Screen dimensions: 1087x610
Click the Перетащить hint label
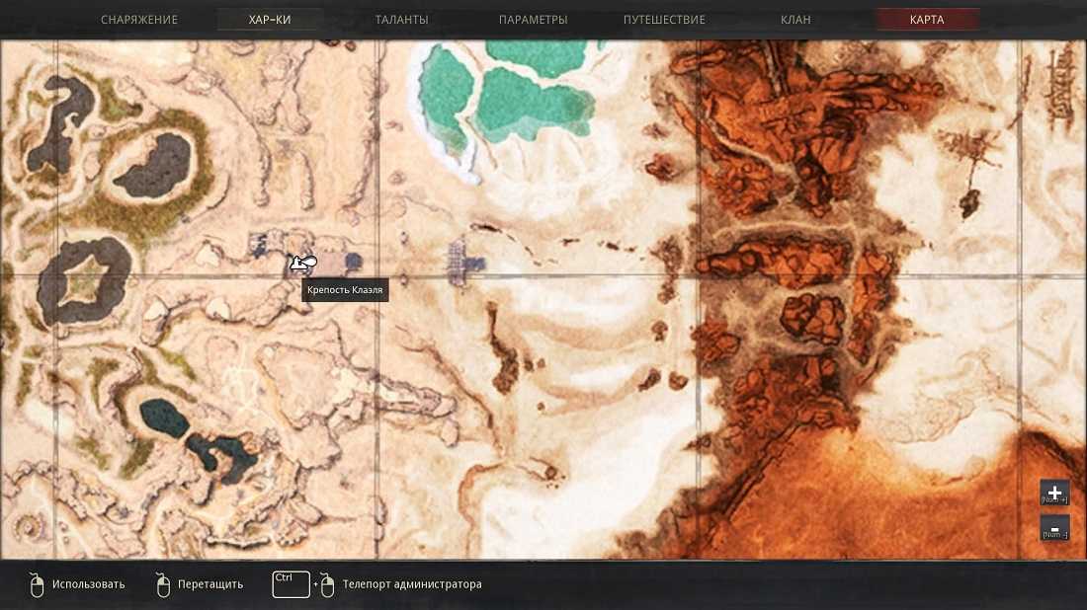click(x=210, y=584)
